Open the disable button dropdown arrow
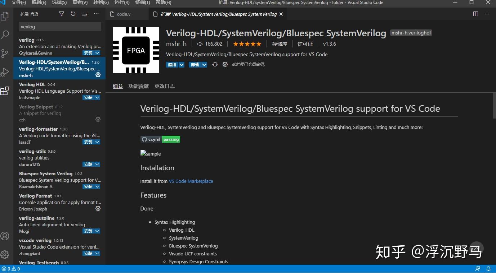Screen dimensions: 496x273 click(182, 64)
